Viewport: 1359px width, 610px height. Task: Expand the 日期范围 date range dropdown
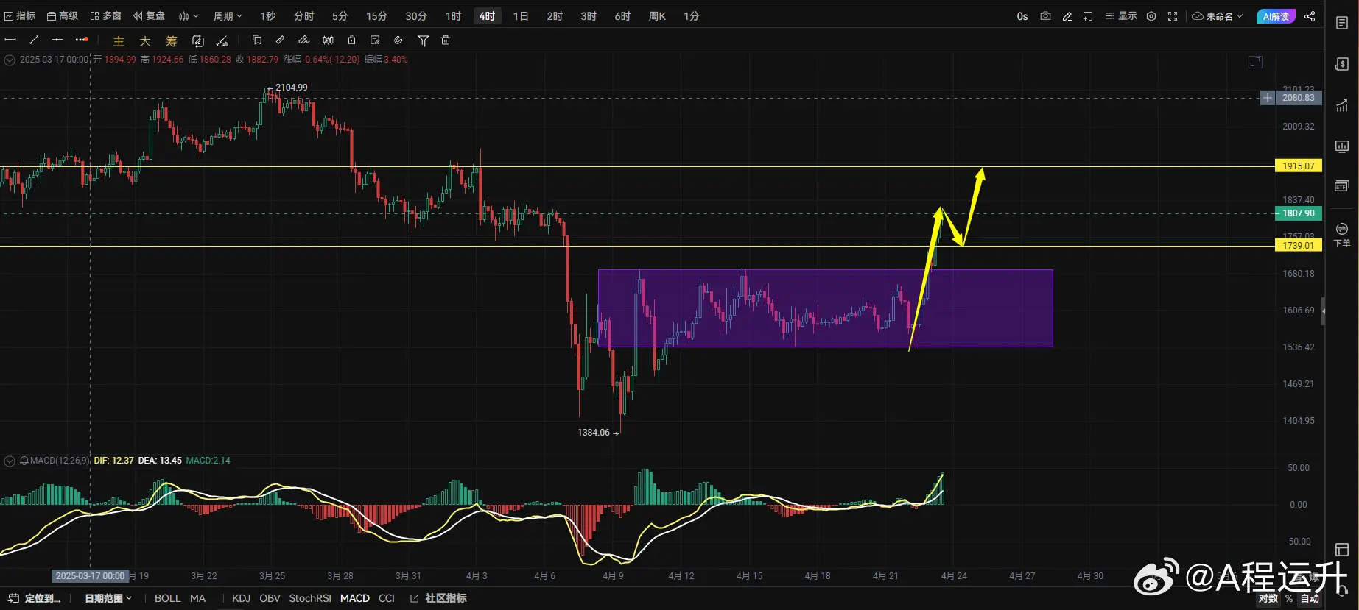[108, 598]
